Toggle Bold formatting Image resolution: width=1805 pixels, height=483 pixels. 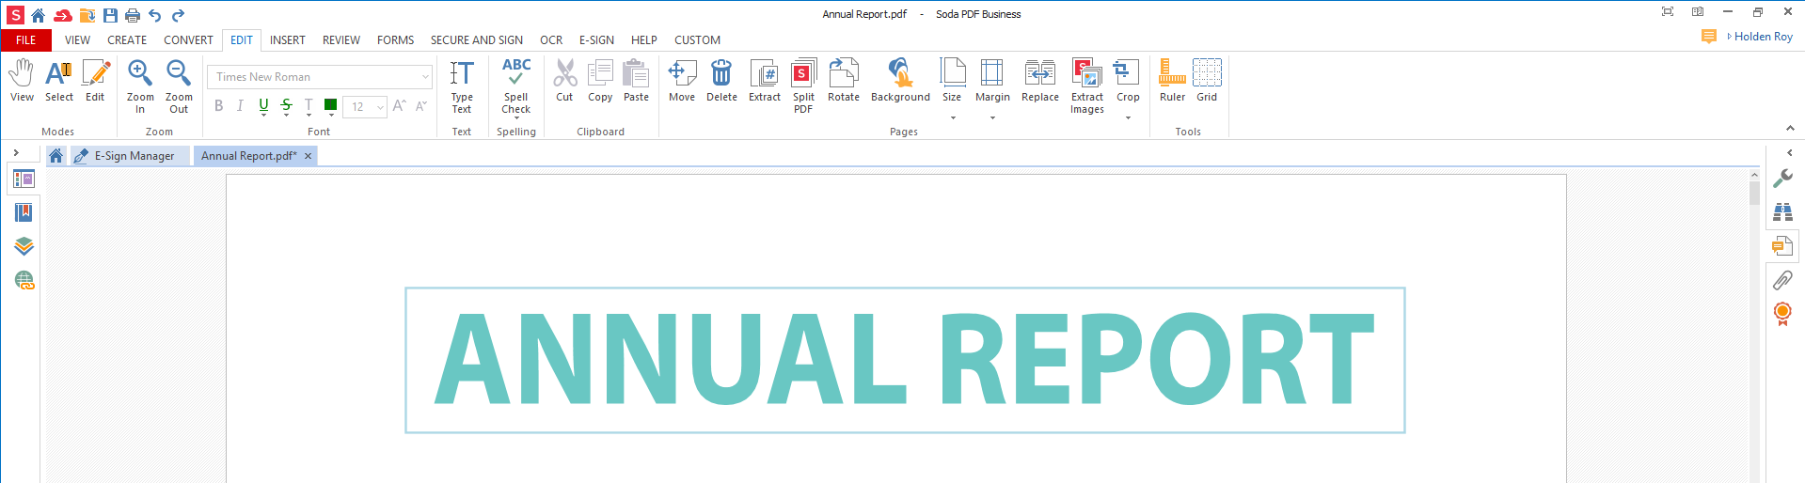[x=219, y=106]
